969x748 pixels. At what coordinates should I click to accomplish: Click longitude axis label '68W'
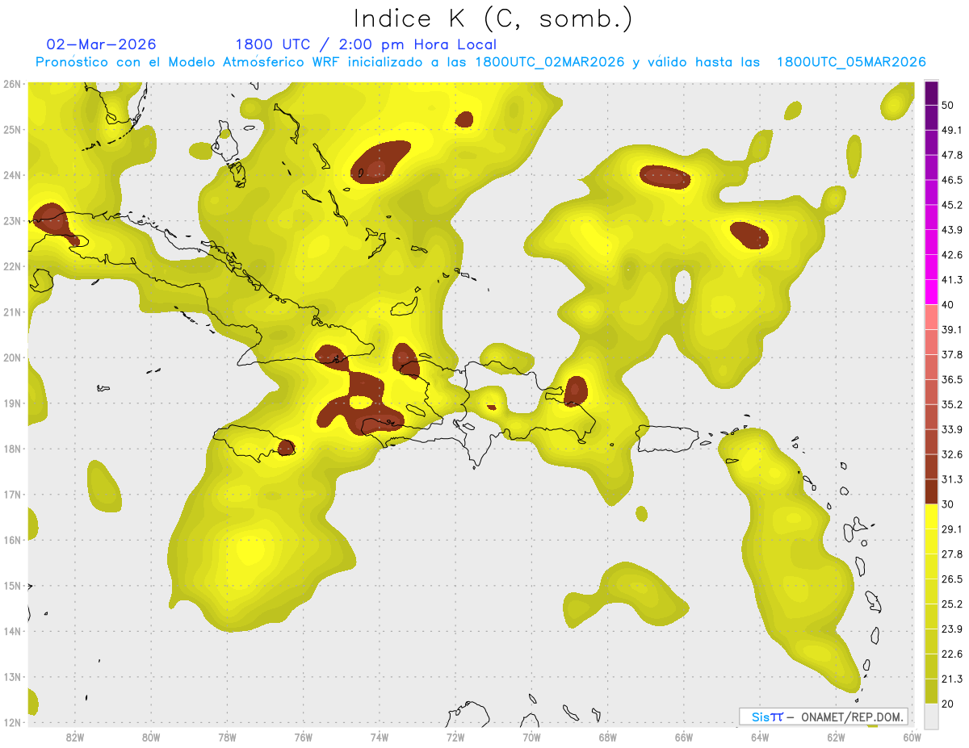click(x=607, y=737)
